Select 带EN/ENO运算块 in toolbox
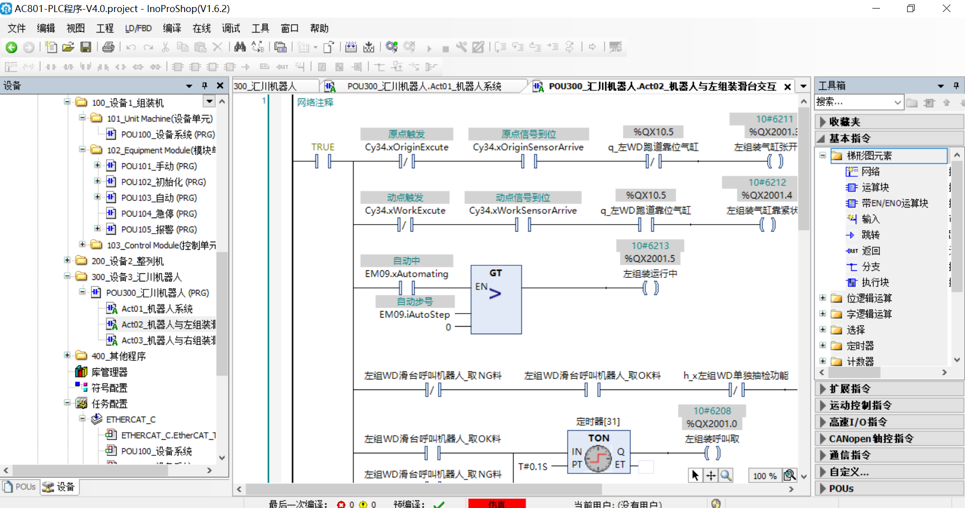This screenshot has width=965, height=508. click(x=887, y=204)
